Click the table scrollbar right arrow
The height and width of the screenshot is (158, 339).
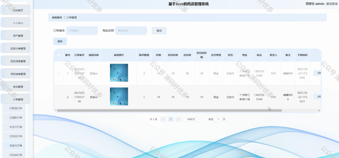tap(319, 111)
